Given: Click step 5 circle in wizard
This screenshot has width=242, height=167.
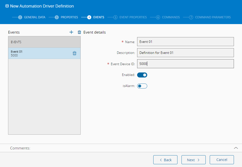Looking at the screenshot, I should (115, 17).
